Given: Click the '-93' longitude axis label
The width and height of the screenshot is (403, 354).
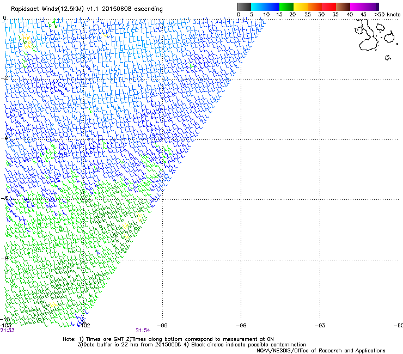Looking at the screenshot, I should [x=320, y=326].
